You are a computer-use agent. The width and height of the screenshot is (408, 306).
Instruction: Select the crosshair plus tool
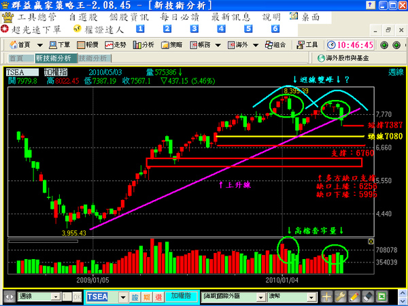326,296
